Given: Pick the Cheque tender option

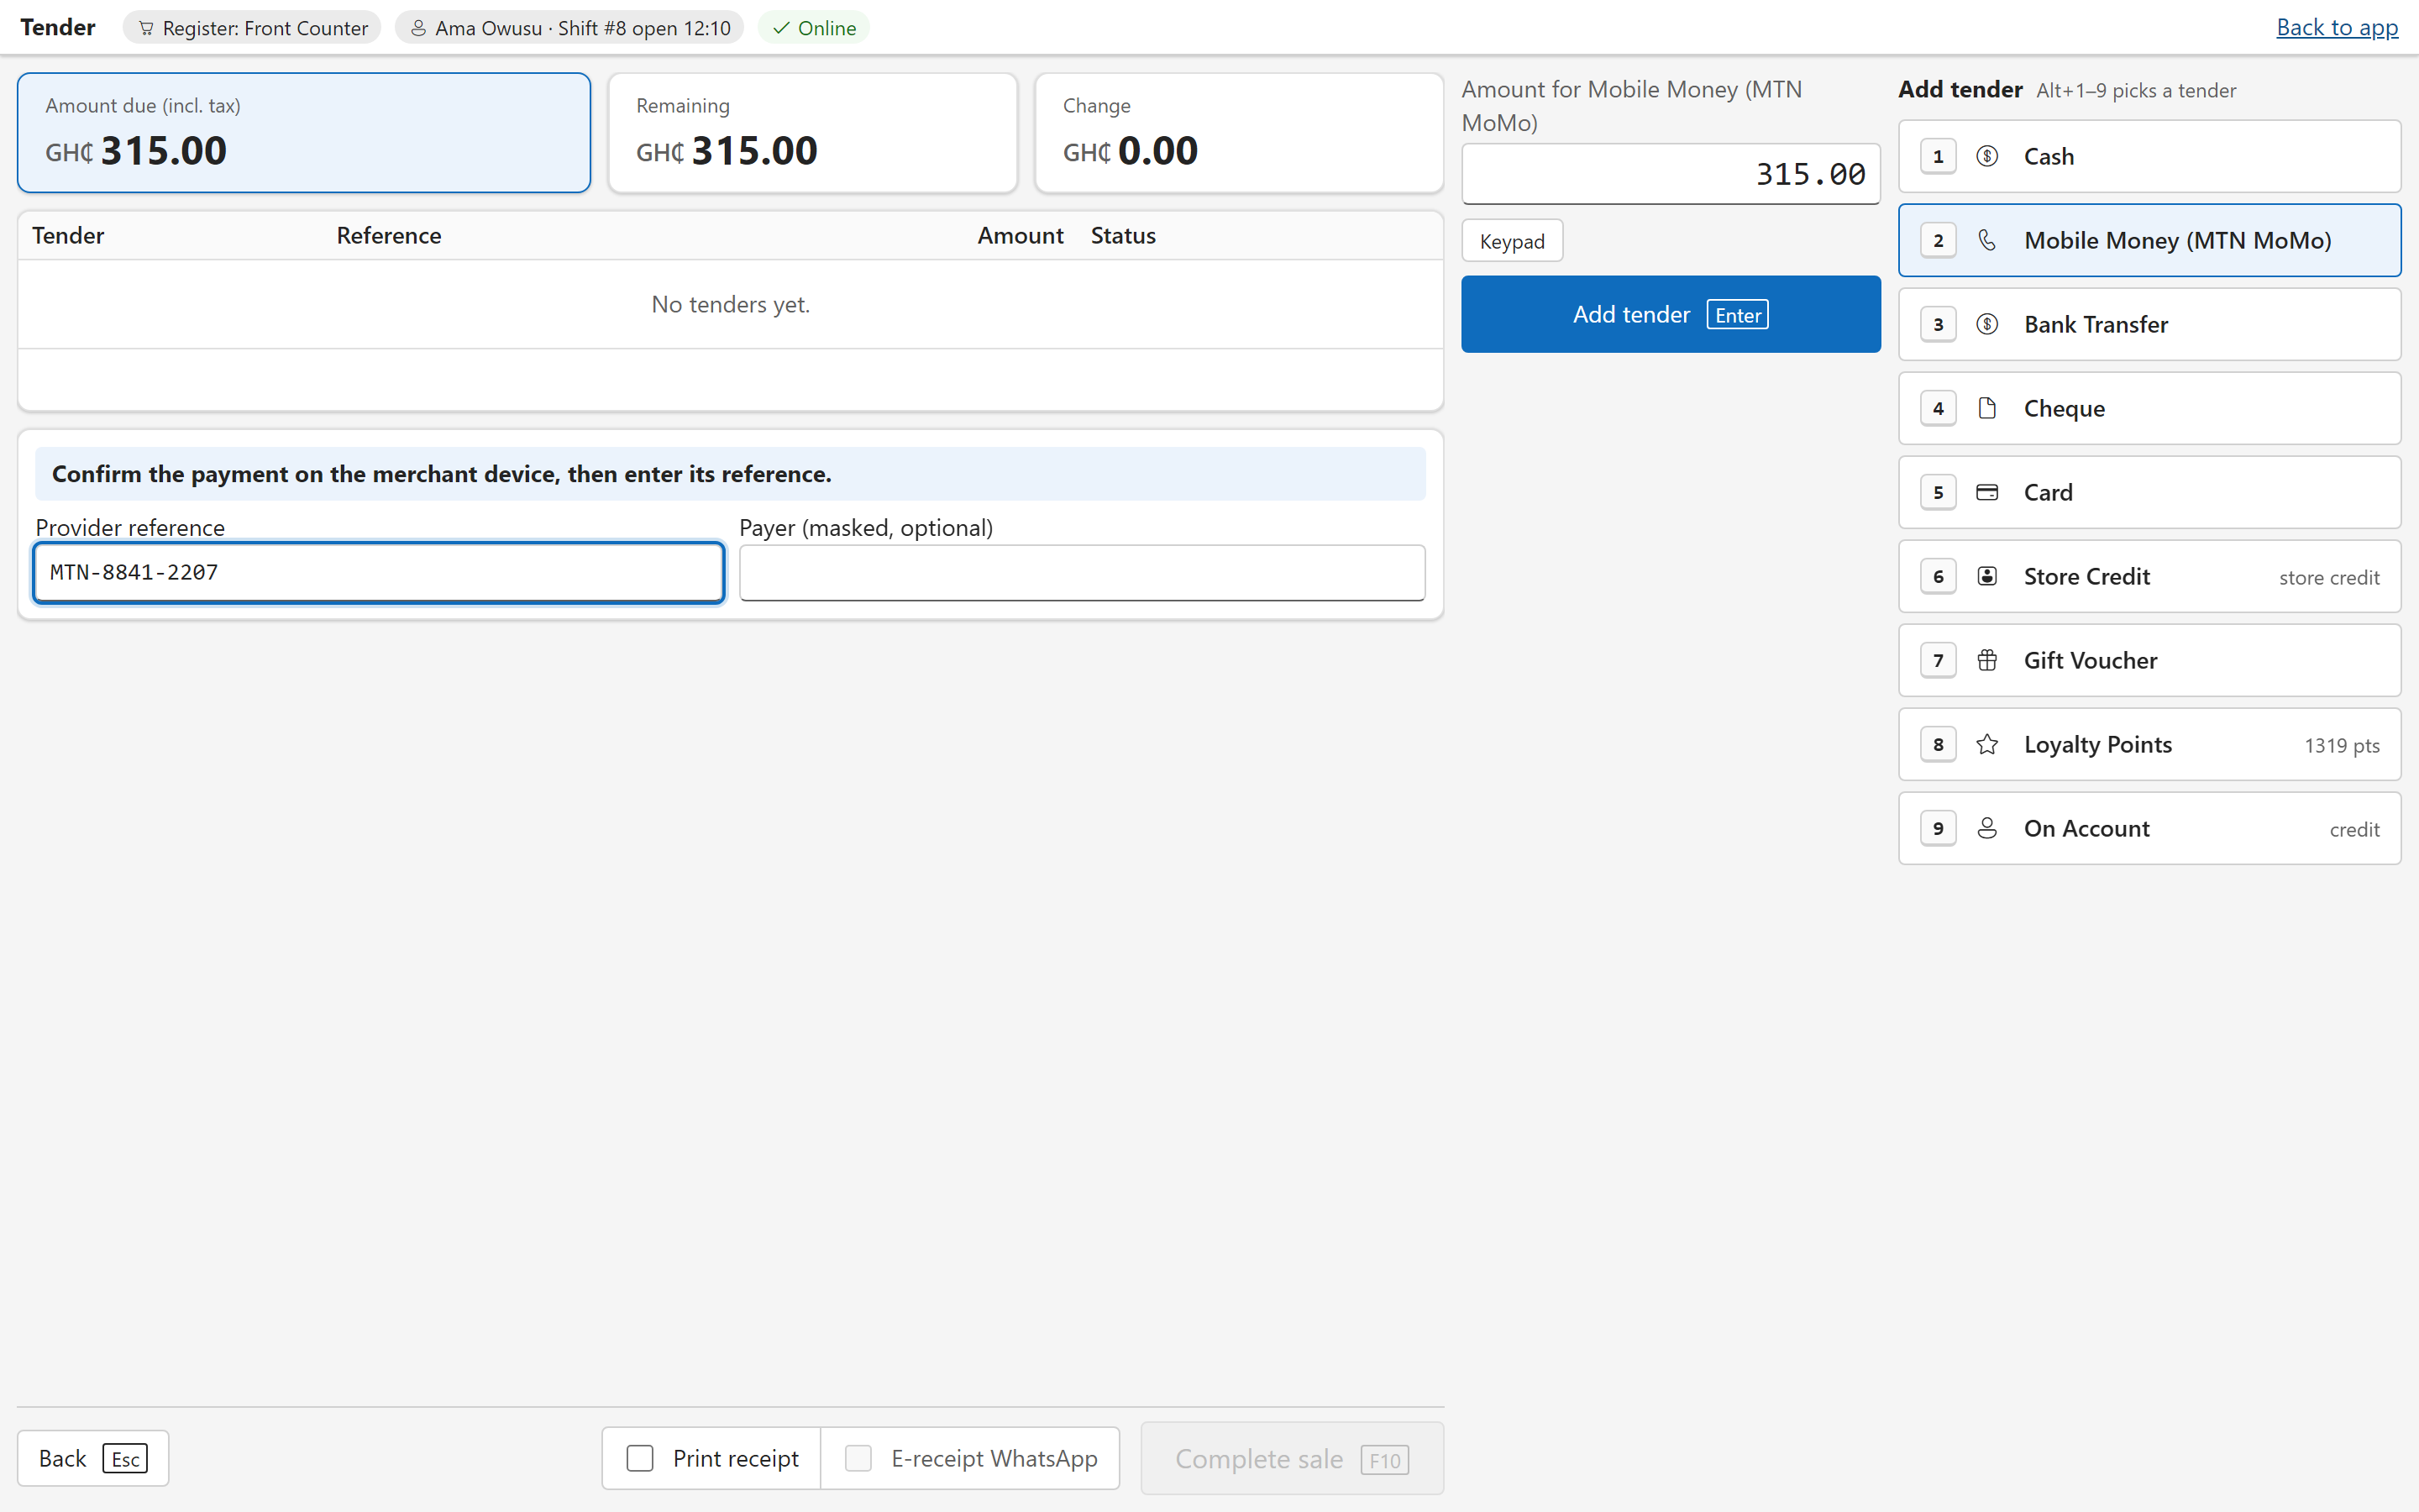Looking at the screenshot, I should coord(2149,408).
